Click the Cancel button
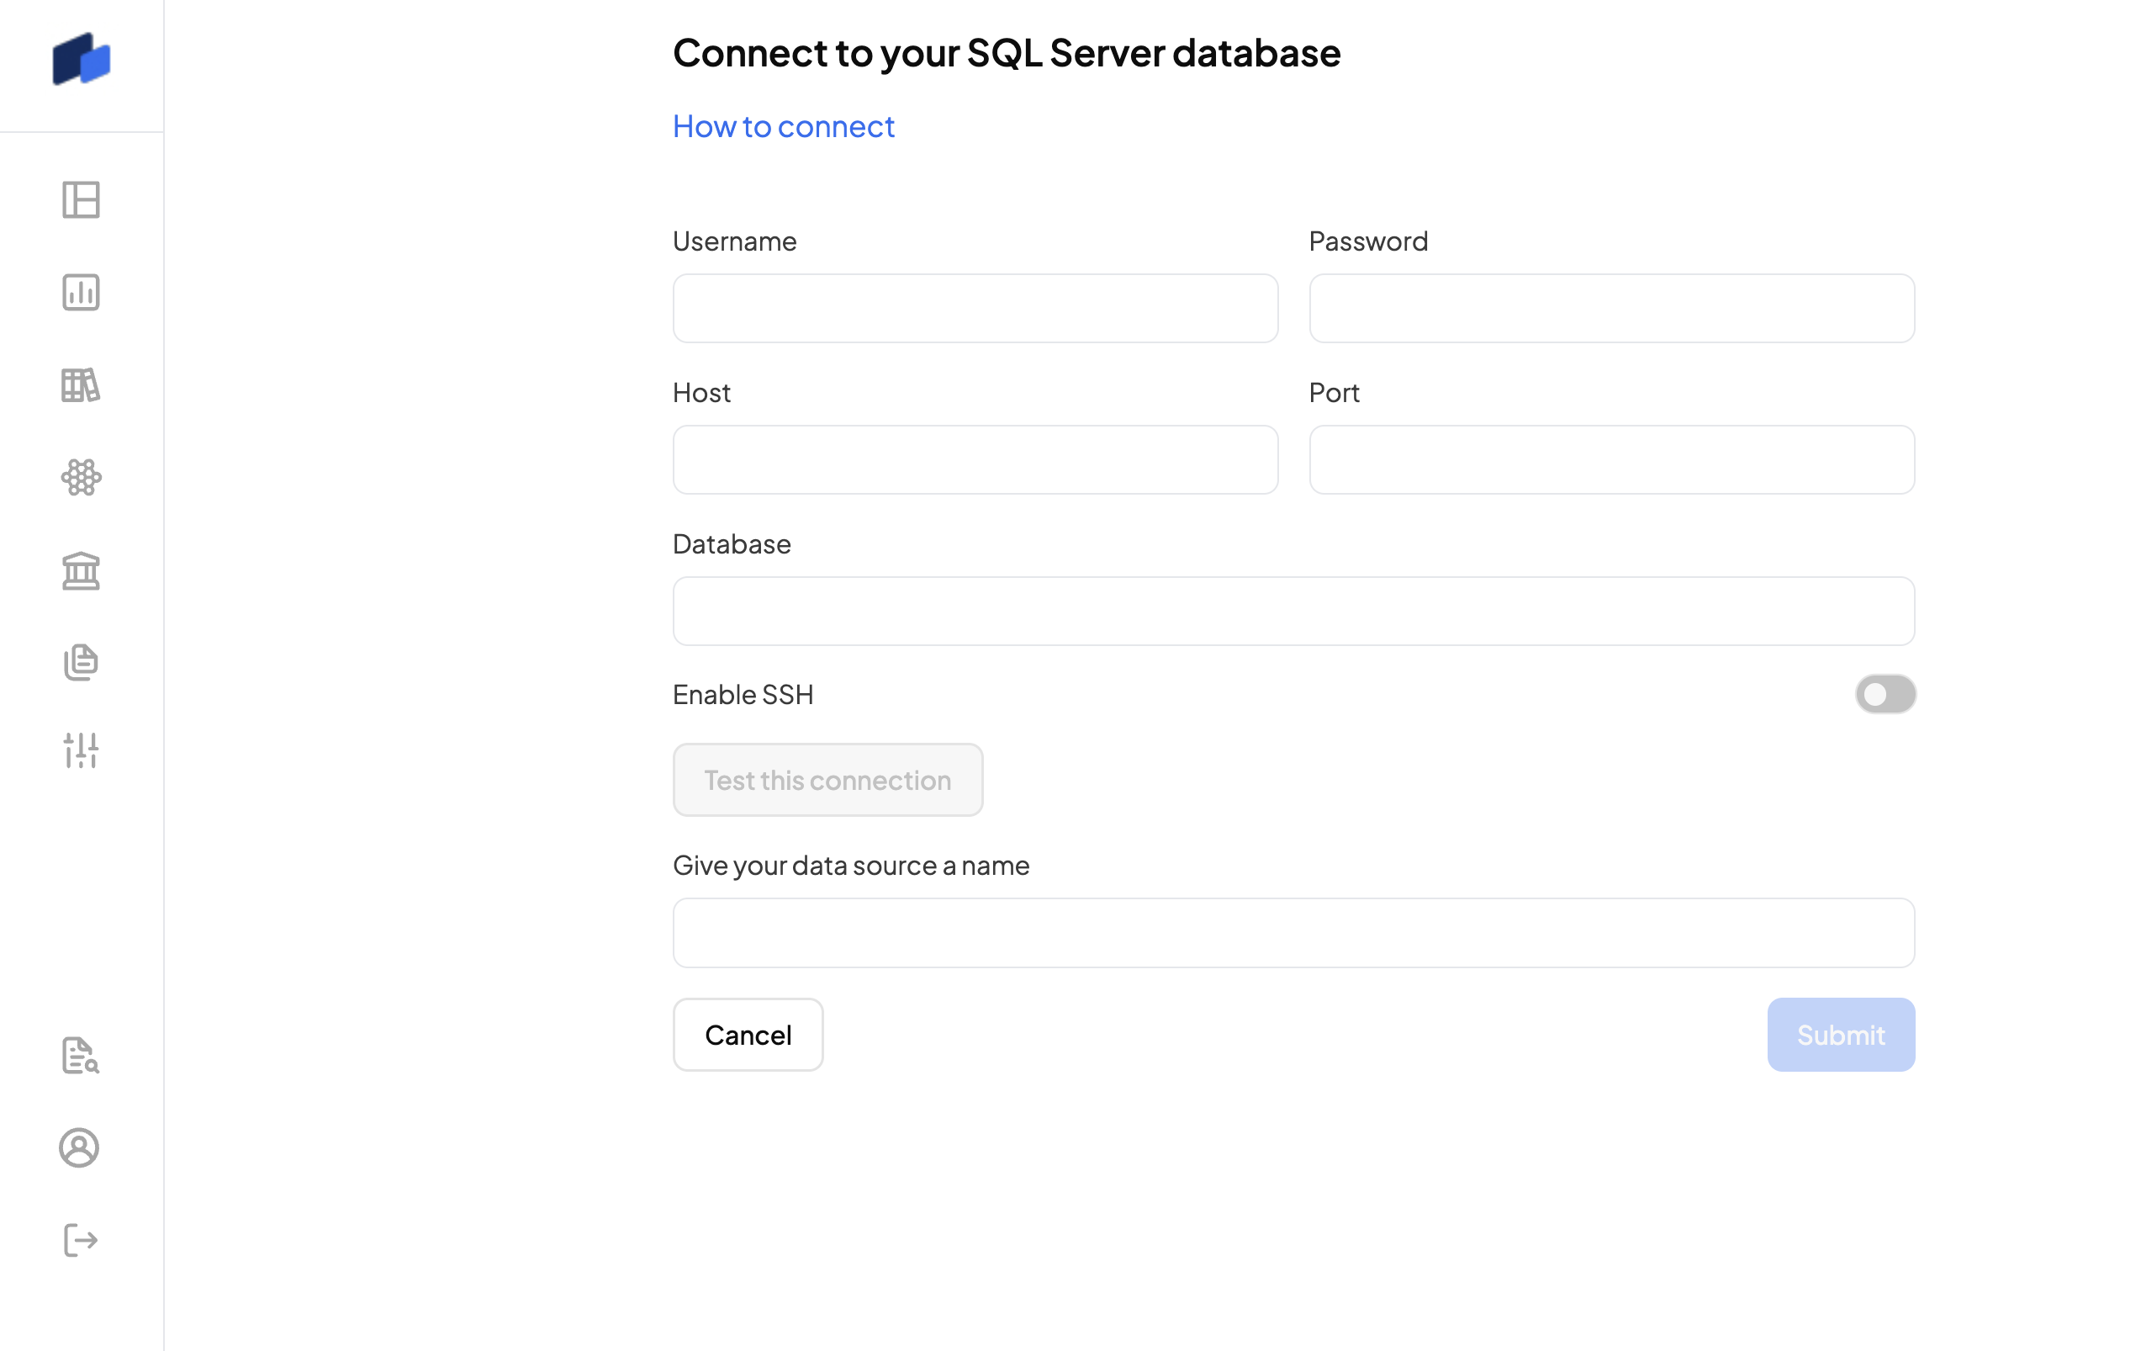 point(748,1035)
